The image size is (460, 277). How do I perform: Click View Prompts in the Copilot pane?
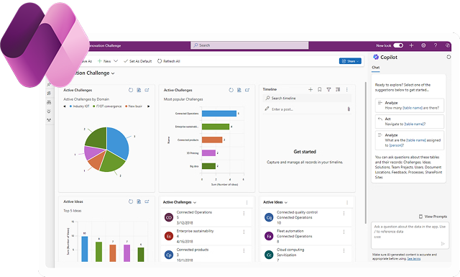pyautogui.click(x=433, y=217)
